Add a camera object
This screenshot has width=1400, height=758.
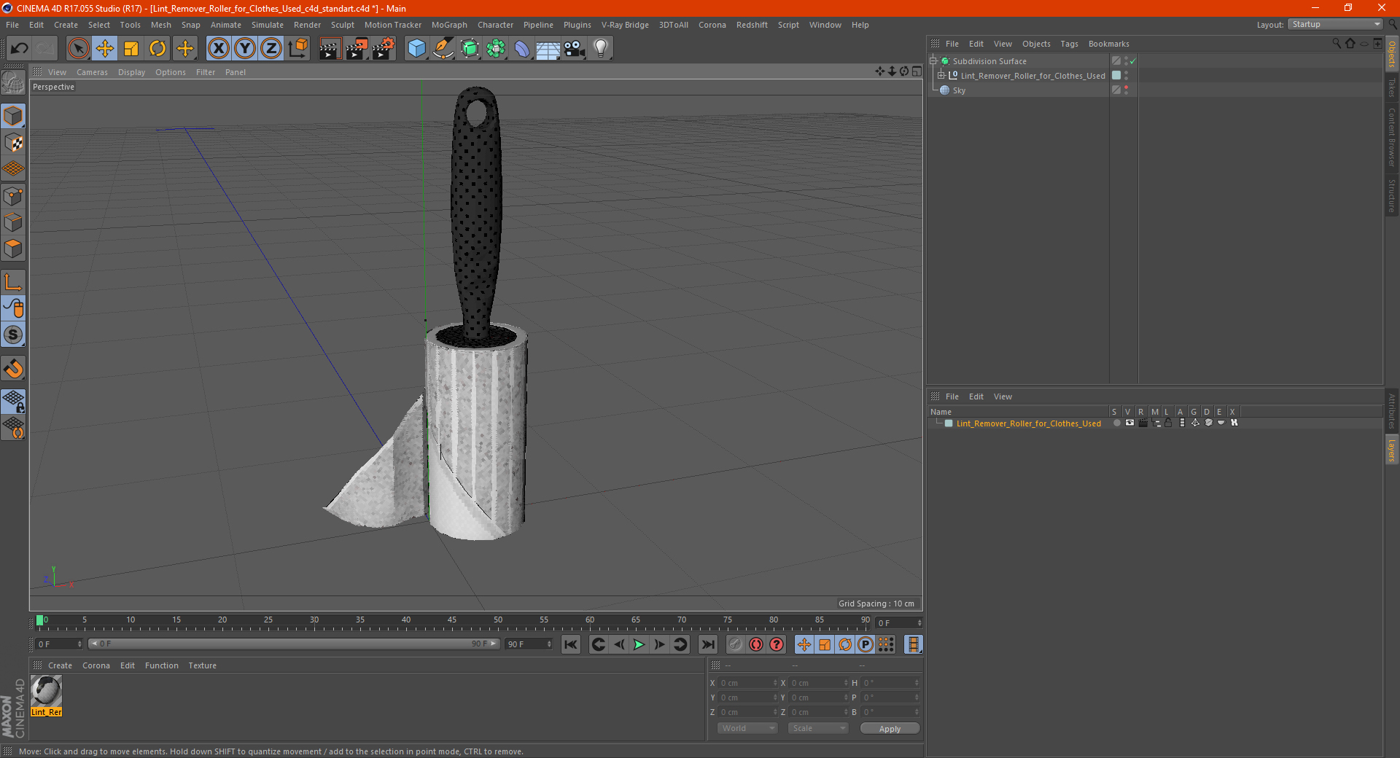coord(575,49)
